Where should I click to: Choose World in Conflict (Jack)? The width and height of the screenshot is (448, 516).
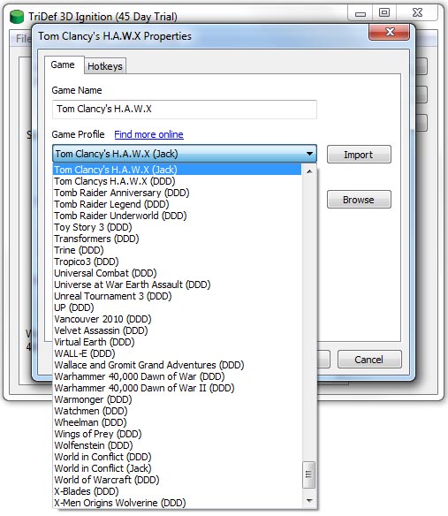178,468
